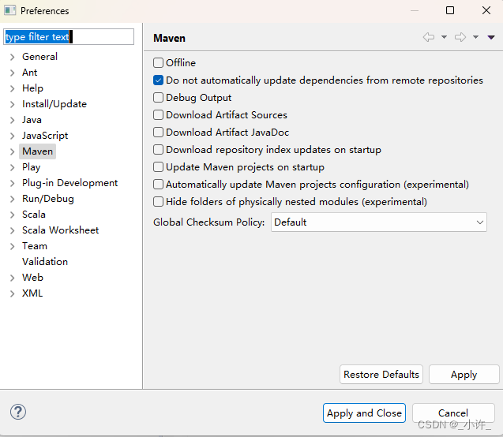Check Download Artifact Sources
This screenshot has width=503, height=437.
pyautogui.click(x=158, y=114)
